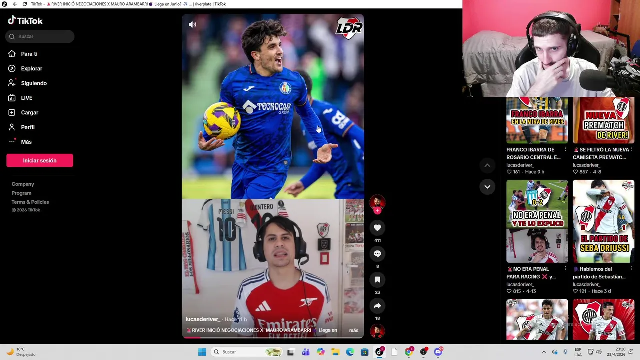Open options menu for 'NO ERA PENAL PARA RACING'
The width and height of the screenshot is (640, 360).
coord(565,269)
